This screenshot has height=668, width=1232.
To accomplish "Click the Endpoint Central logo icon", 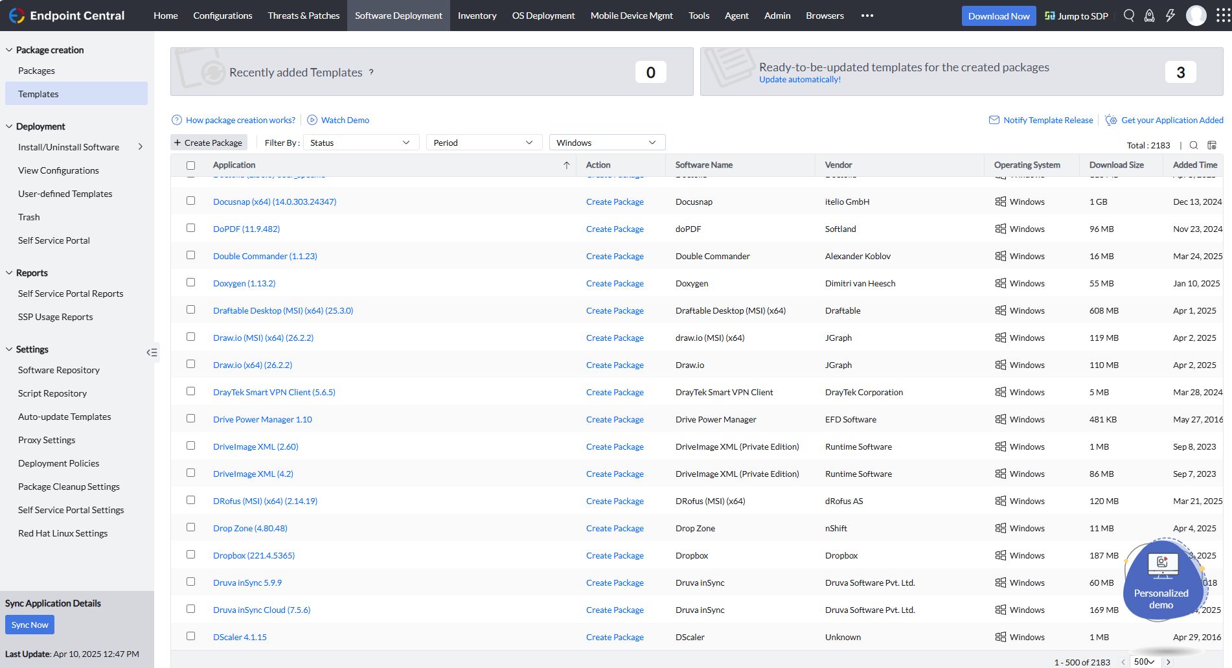I will (16, 16).
